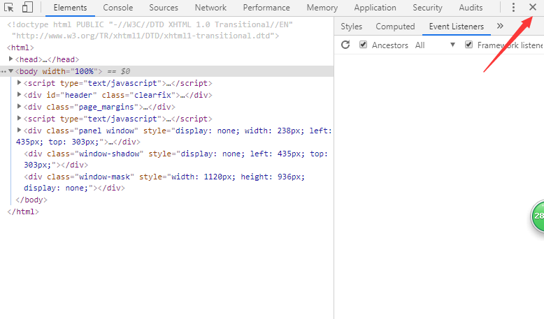Image resolution: width=544 pixels, height=319 pixels.
Task: Open the Audits tab
Action: point(471,8)
